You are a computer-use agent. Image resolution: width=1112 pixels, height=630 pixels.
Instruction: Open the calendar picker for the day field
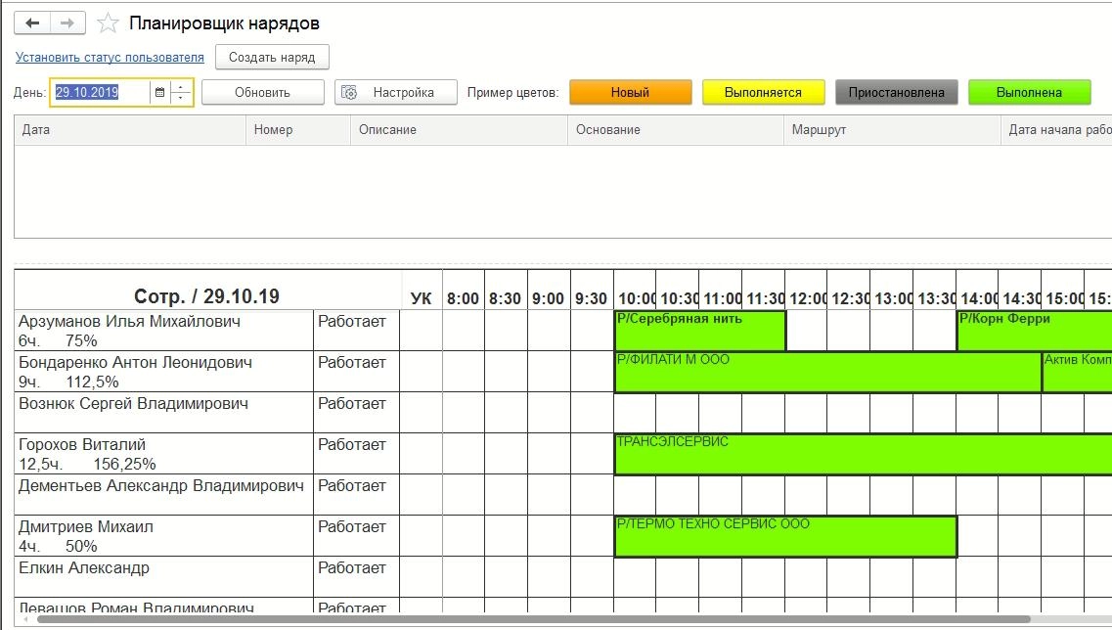pos(159,92)
